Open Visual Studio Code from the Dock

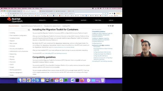(x=73, y=80)
